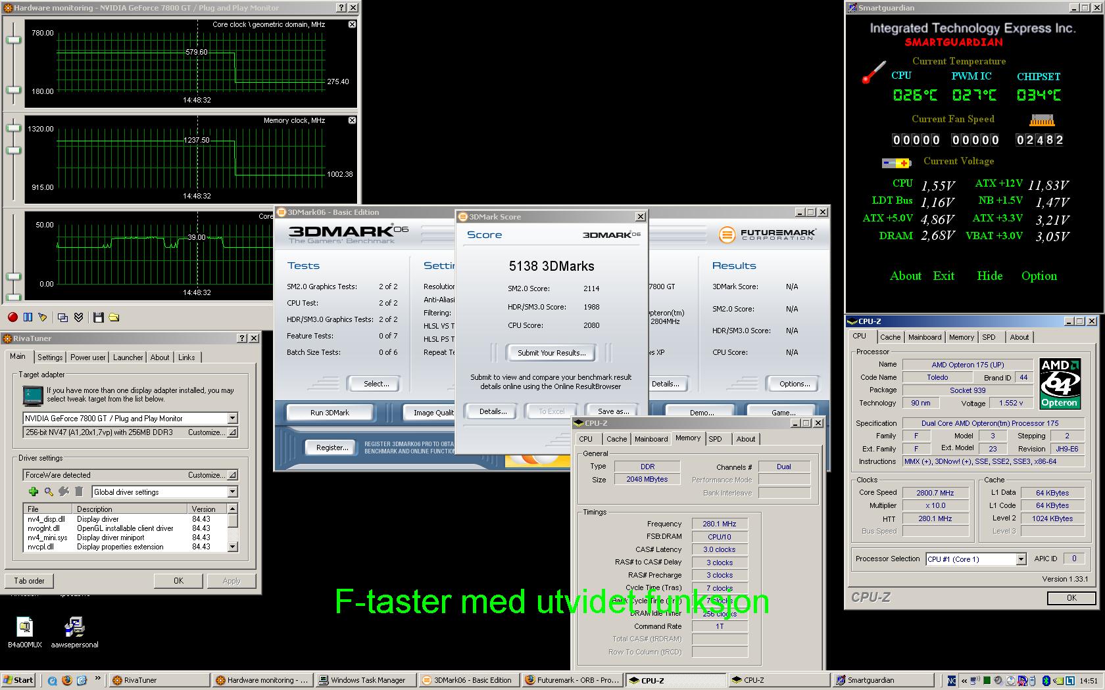Click About link in Smartguardian
Viewport: 1105px width, 690px height.
pos(906,276)
